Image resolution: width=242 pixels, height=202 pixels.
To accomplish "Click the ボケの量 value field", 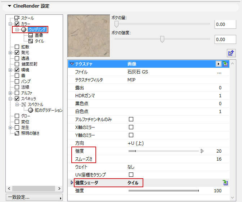I will 225,24.
